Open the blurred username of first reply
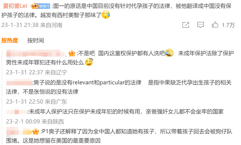 36,53
